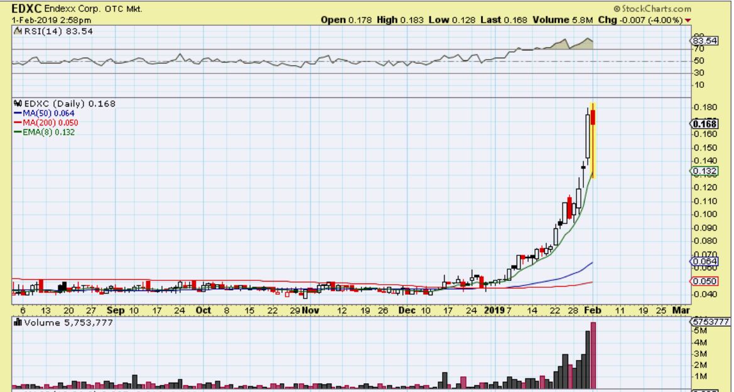Click the Feb month label on date axis
This screenshot has height=392, width=734.
(x=593, y=310)
